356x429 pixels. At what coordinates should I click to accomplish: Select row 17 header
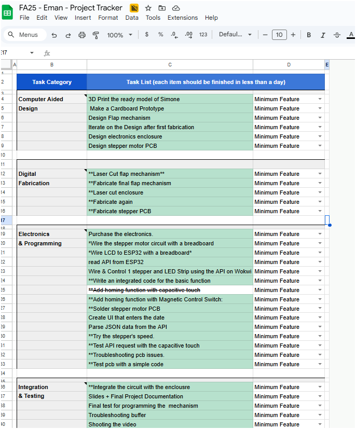click(x=6, y=220)
